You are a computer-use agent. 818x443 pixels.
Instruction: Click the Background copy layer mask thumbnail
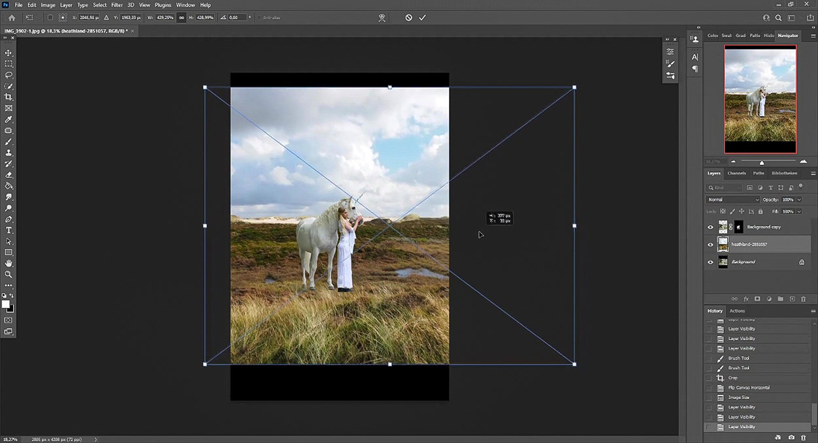738,227
